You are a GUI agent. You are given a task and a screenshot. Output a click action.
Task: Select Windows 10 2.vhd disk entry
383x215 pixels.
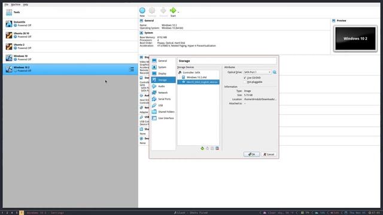(198, 77)
